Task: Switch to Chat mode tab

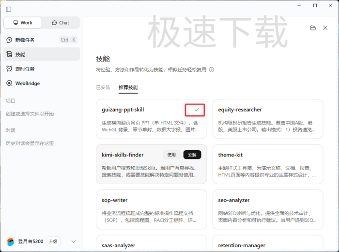Action: click(x=61, y=23)
